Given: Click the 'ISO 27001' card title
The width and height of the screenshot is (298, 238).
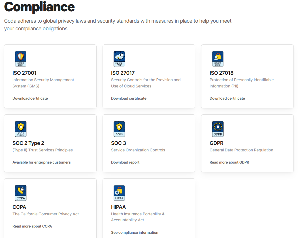Looking at the screenshot, I should point(24,73).
